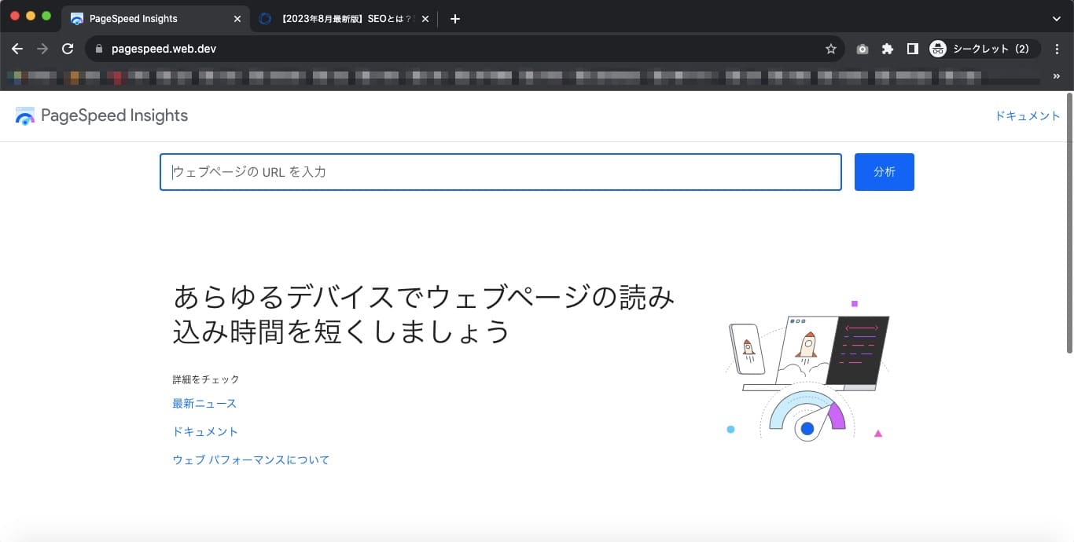Open Chrome three-dot menu
1074x542 pixels.
pyautogui.click(x=1057, y=49)
